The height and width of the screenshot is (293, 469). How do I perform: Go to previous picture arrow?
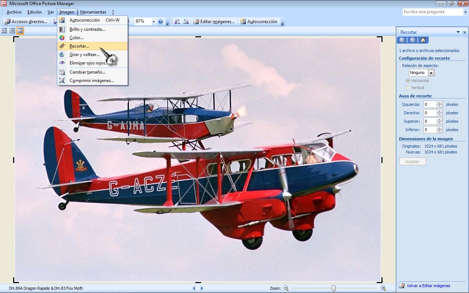pos(194,288)
